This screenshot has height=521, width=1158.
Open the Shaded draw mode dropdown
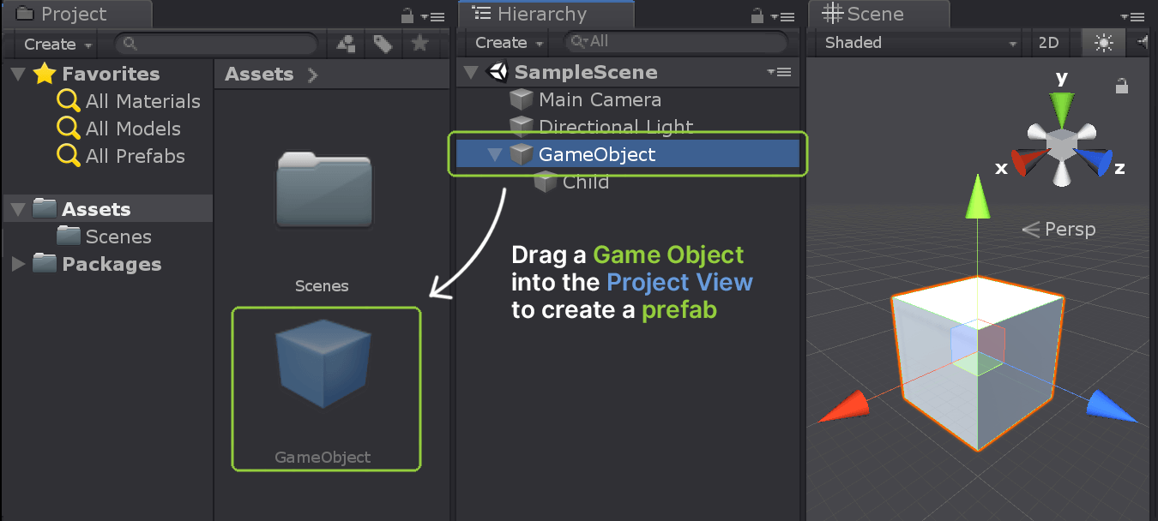tap(914, 42)
